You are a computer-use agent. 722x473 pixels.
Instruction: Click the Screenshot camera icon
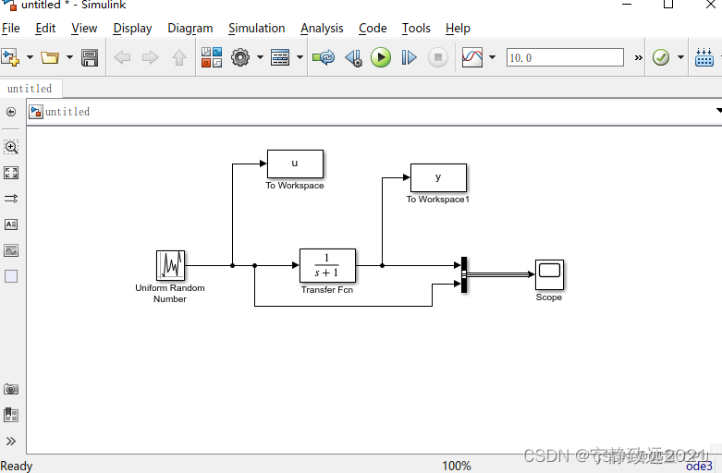11,389
